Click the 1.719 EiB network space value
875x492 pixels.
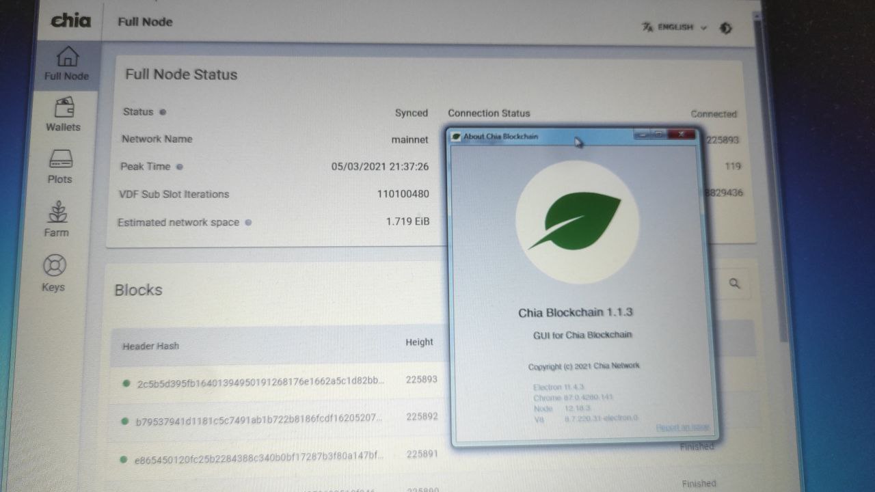[408, 221]
